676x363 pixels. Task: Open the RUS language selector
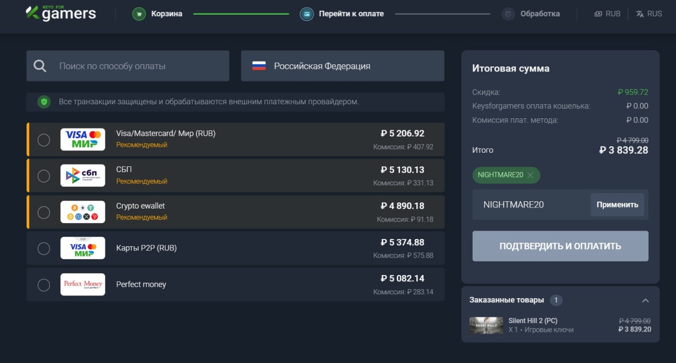point(649,14)
